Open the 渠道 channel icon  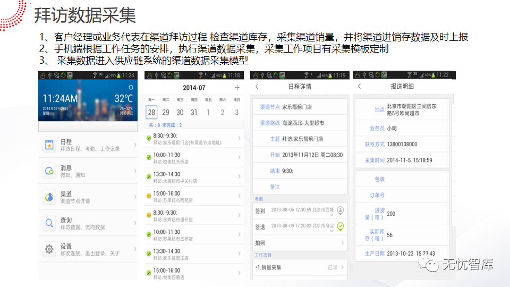(49, 197)
